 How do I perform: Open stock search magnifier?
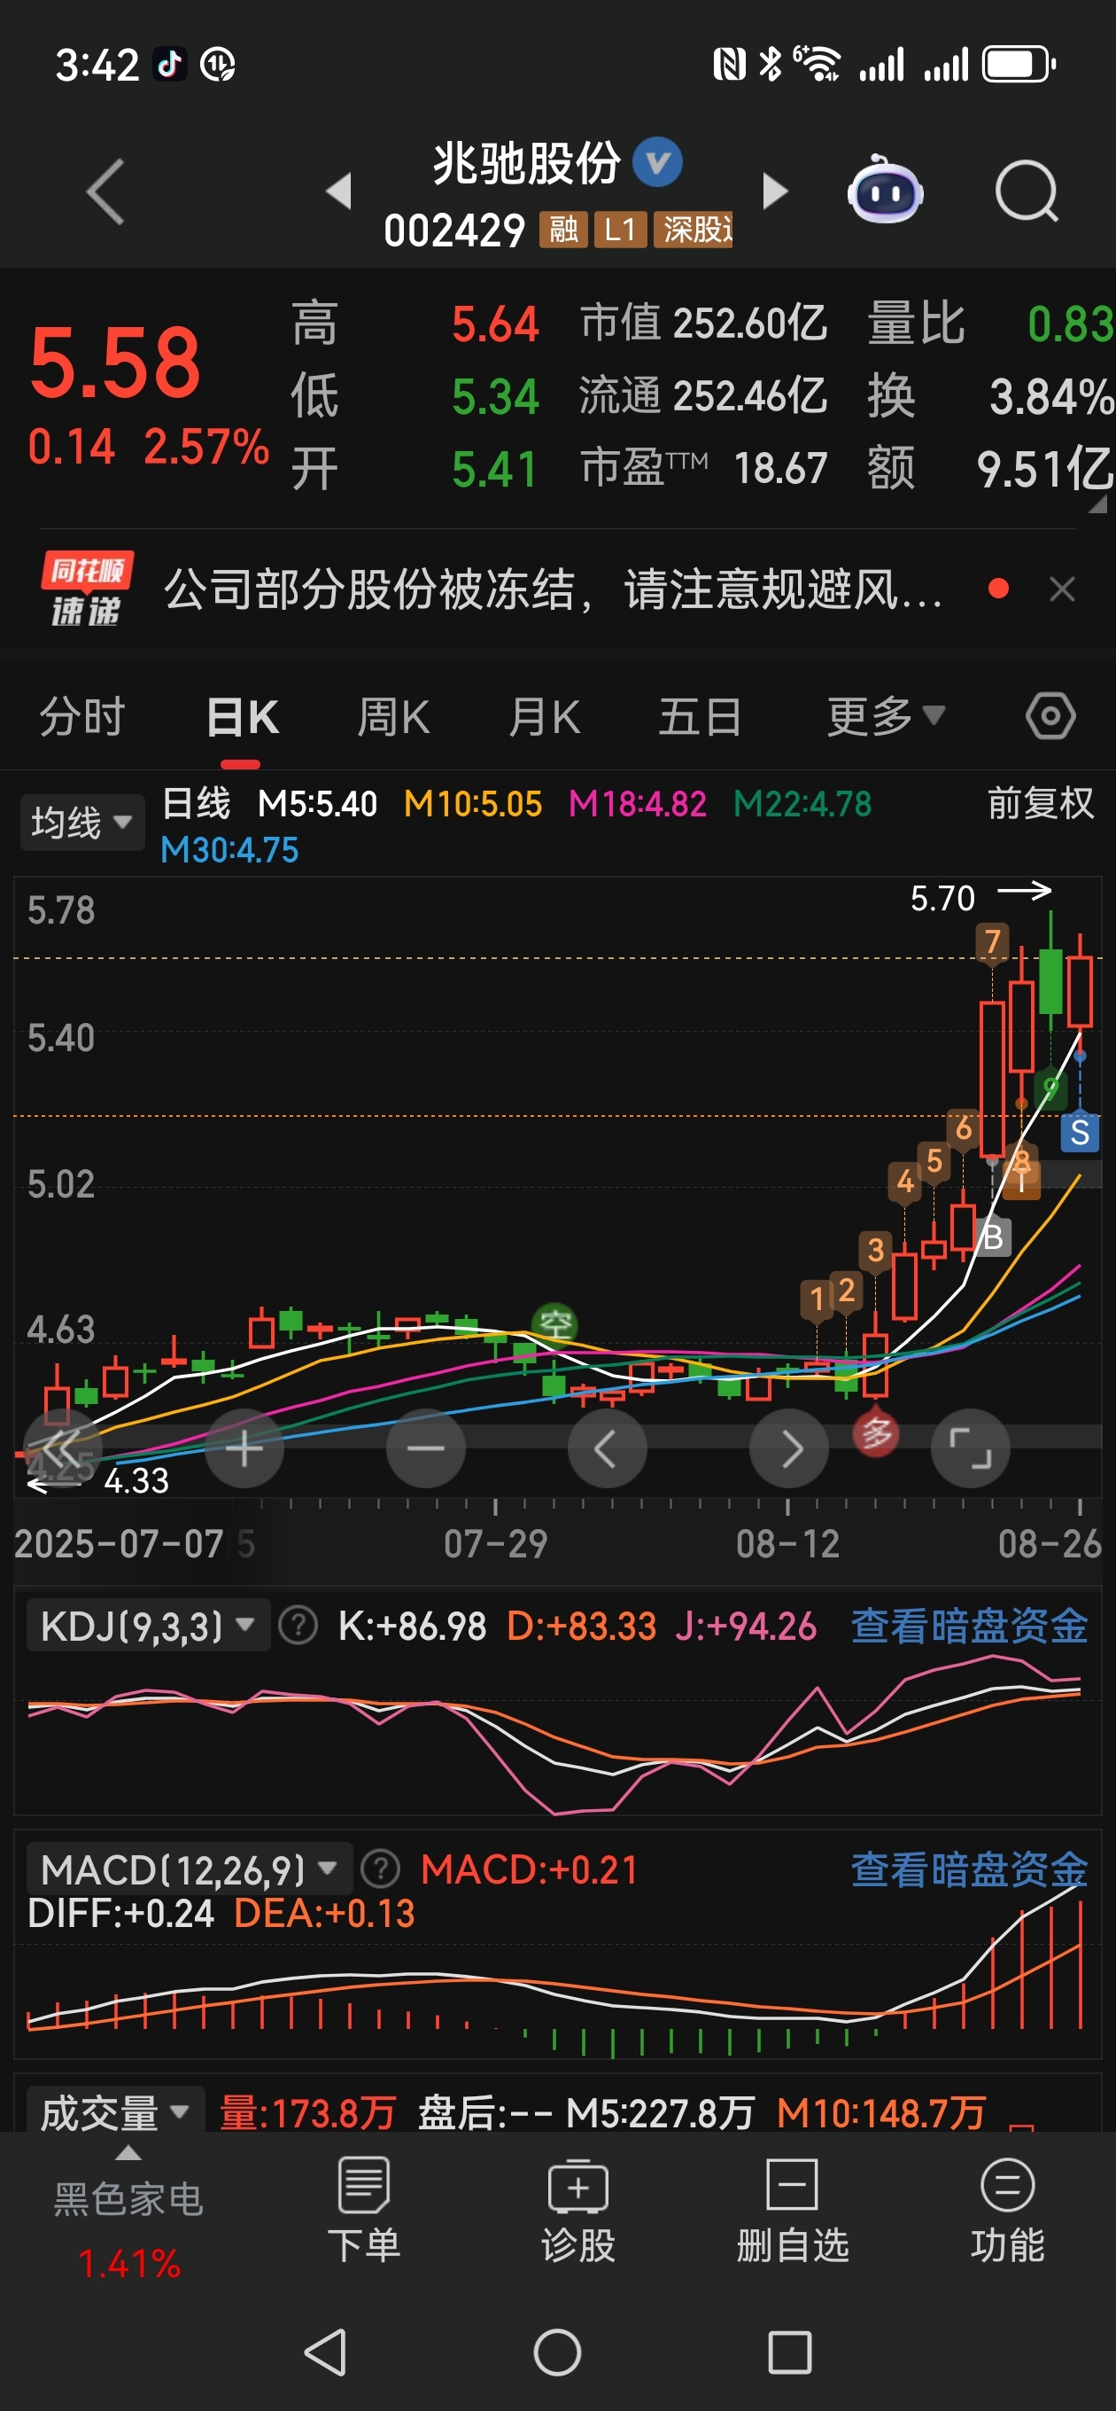[x=1027, y=191]
